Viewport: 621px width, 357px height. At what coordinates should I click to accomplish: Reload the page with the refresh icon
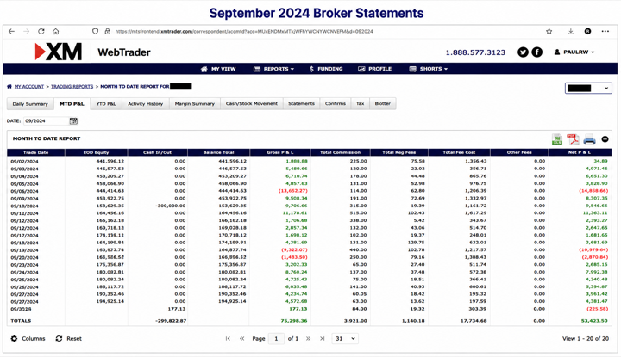[x=41, y=31]
